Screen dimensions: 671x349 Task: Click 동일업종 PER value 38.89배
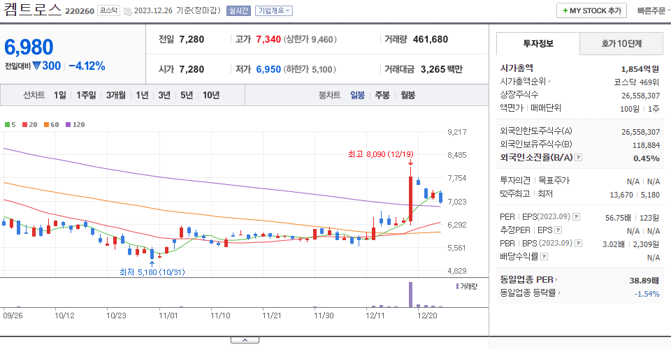click(x=644, y=281)
